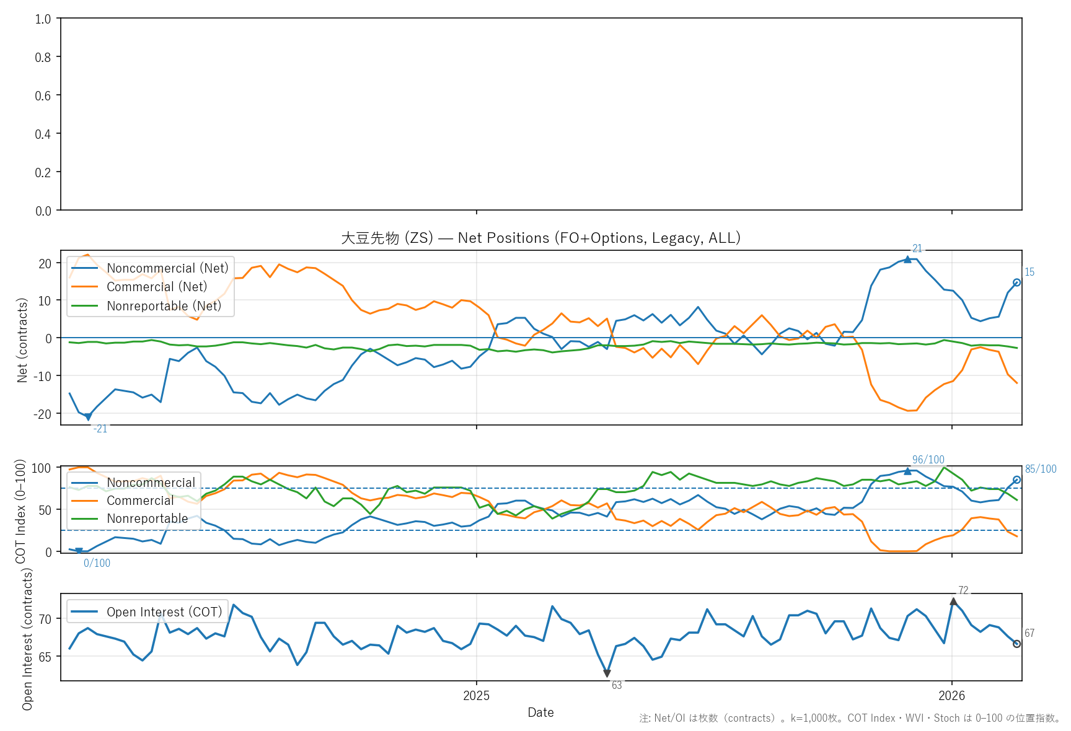
Task: Click the 2026 tick label on the Date axis
Action: click(x=951, y=696)
